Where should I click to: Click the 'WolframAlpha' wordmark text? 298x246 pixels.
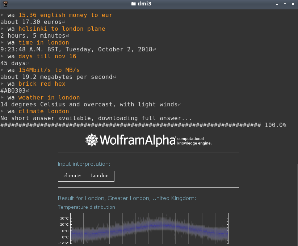coord(137,140)
